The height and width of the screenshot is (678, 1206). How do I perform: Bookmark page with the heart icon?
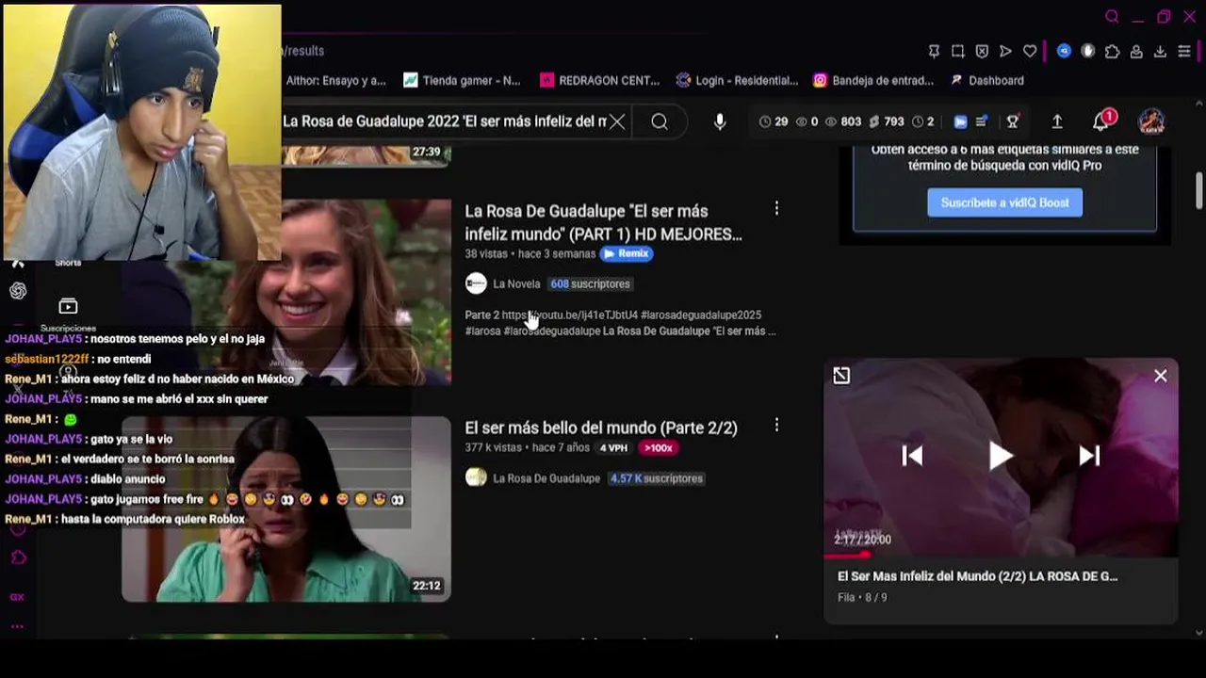point(1030,51)
